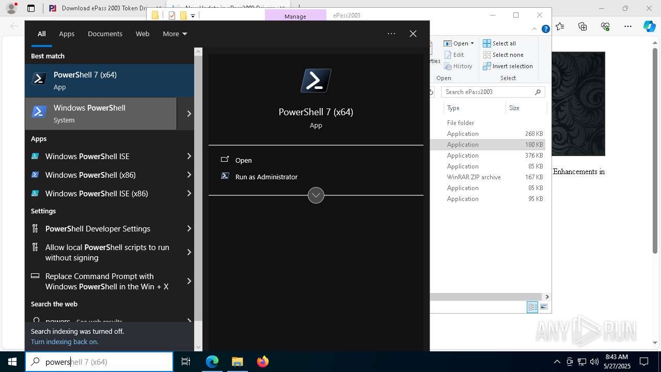Switch to Apps search filter tab
Screen dimensions: 661x372
67,34
